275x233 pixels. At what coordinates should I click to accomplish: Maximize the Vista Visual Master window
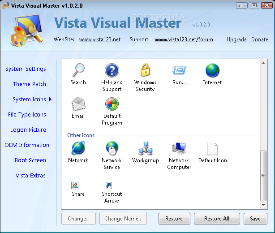(x=254, y=5)
